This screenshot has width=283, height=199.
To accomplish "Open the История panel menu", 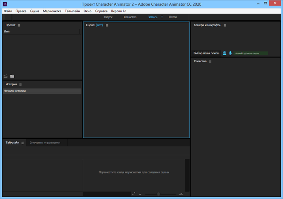I will point(20,84).
